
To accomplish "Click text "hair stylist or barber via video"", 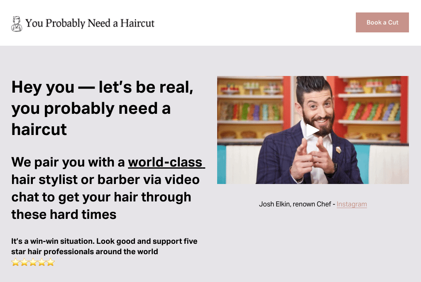I will coord(105,180).
